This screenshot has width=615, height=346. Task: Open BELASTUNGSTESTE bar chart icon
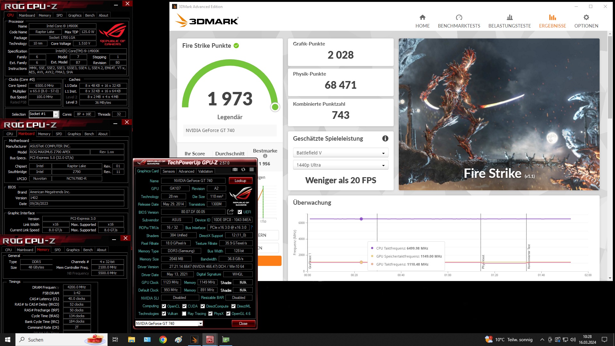tap(510, 17)
